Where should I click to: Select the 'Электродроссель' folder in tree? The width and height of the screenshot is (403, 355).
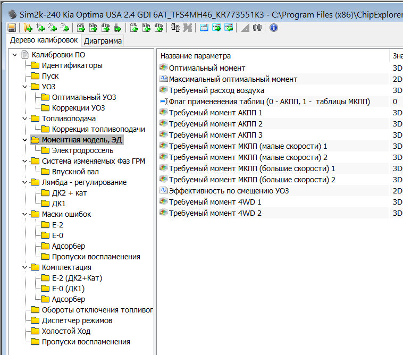[82, 150]
